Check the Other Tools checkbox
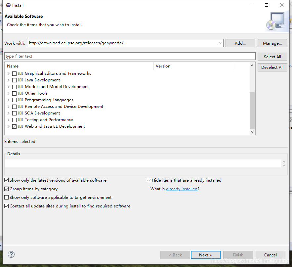Screen dimensions: 292x267 [x=14, y=93]
